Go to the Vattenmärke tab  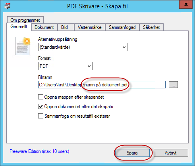coord(90,27)
